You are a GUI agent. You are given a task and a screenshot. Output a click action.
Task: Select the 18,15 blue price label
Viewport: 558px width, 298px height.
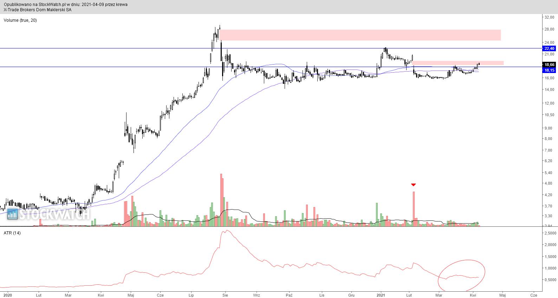click(x=549, y=71)
